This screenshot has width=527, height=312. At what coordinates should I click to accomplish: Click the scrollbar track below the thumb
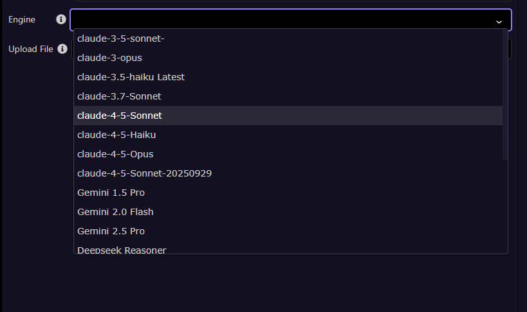[x=505, y=205]
